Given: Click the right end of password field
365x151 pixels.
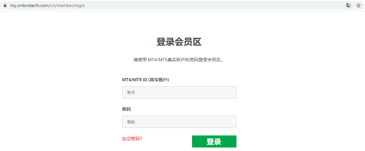Looking at the screenshot, I should (x=232, y=122).
